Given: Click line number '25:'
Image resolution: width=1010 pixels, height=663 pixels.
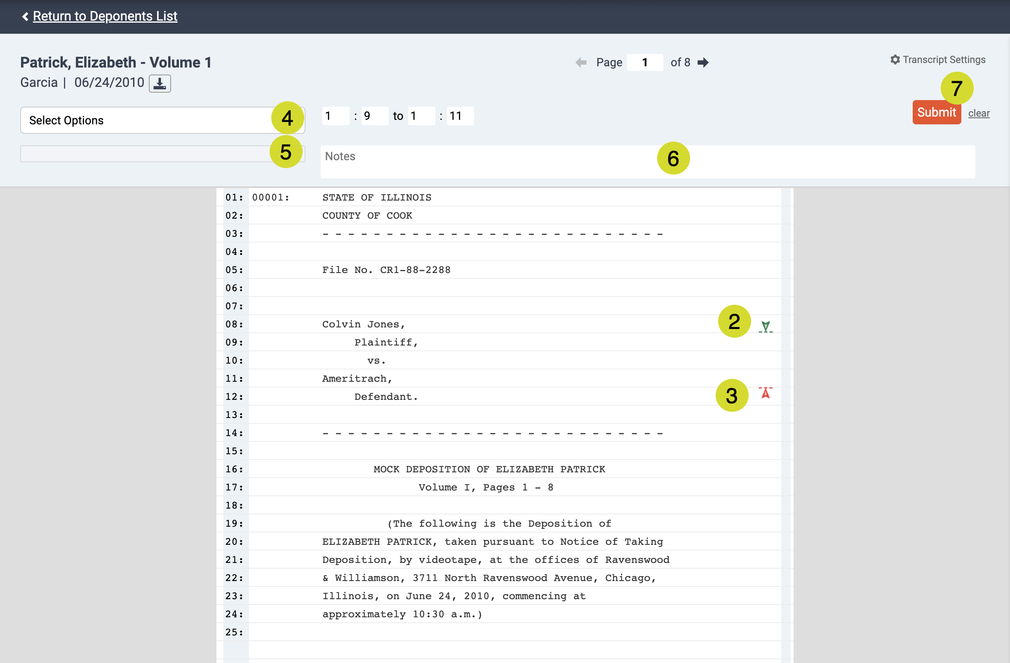Looking at the screenshot, I should click(234, 633).
